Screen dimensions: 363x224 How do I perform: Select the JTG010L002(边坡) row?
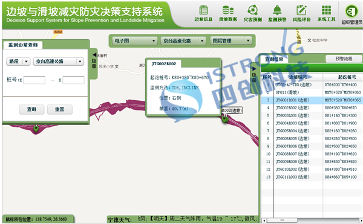[x=312, y=169]
